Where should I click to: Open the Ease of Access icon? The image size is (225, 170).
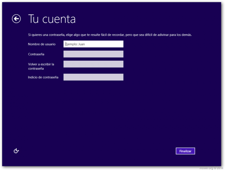tap(16, 151)
